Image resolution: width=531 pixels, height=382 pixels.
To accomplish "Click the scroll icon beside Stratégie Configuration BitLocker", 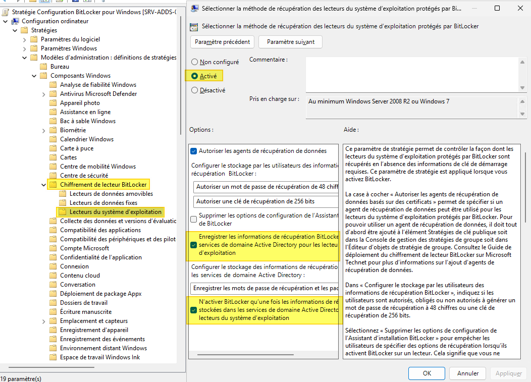I will click(5, 12).
